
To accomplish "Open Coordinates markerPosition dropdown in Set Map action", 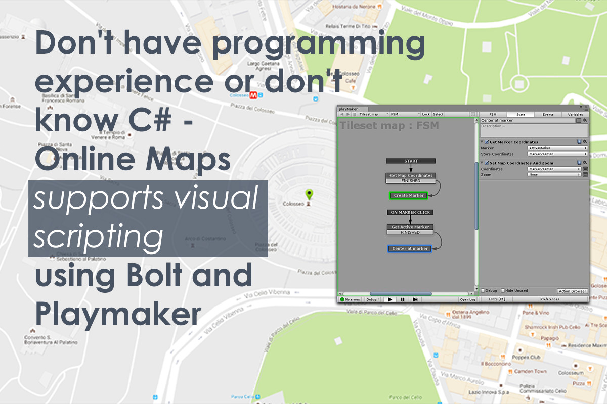I will (x=554, y=169).
